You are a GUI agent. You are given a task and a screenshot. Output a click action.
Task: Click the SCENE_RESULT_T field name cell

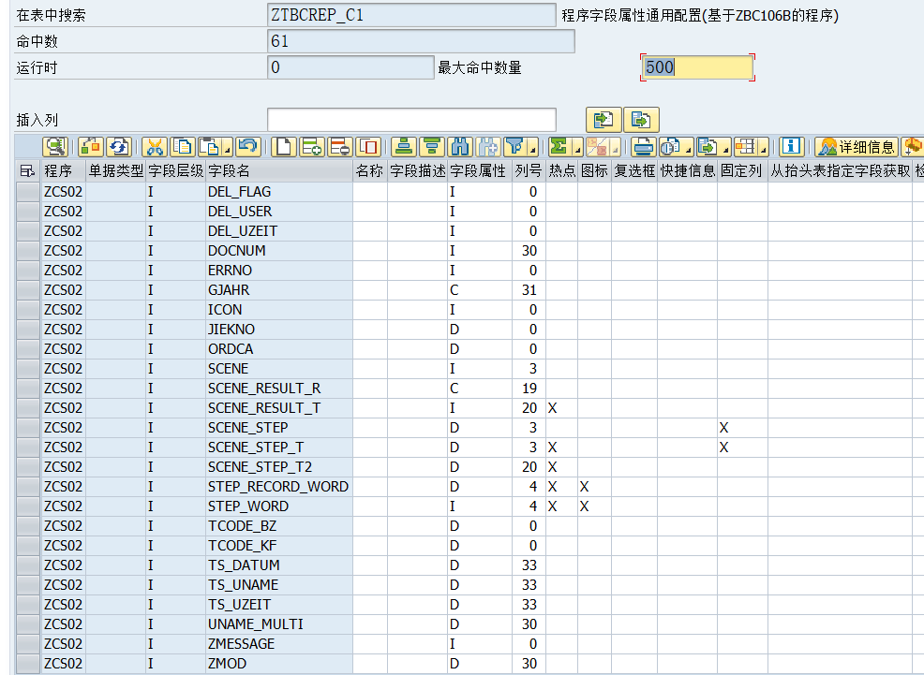click(x=279, y=408)
